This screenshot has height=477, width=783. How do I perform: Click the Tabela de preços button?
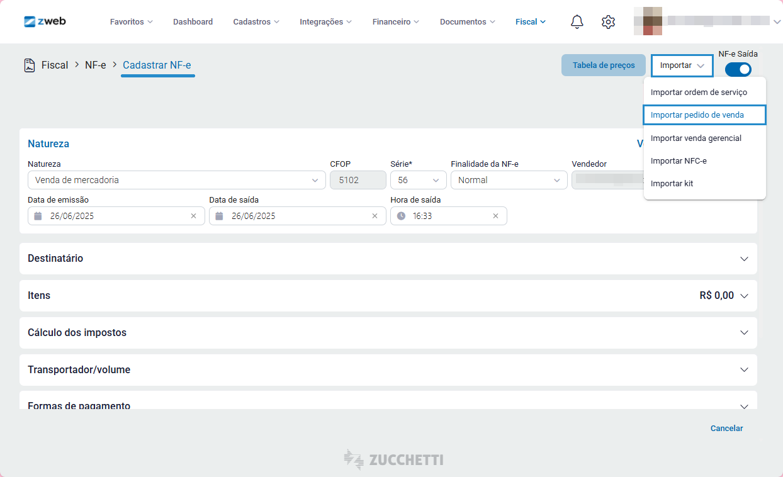point(603,65)
